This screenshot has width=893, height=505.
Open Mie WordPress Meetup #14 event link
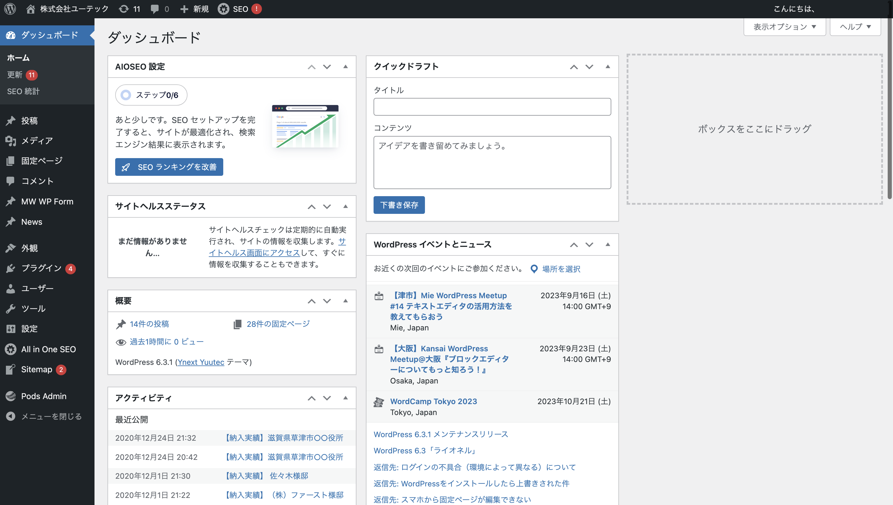click(x=451, y=306)
